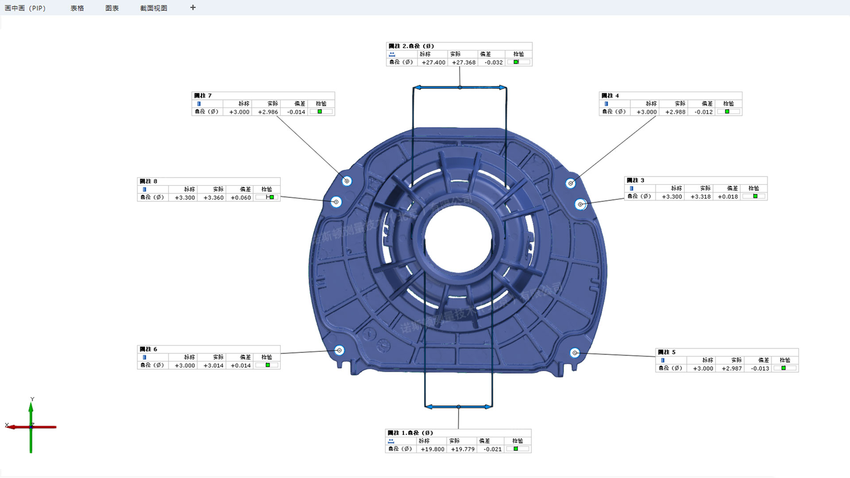Select the 圆柱 5 hole marker on the part

click(575, 353)
